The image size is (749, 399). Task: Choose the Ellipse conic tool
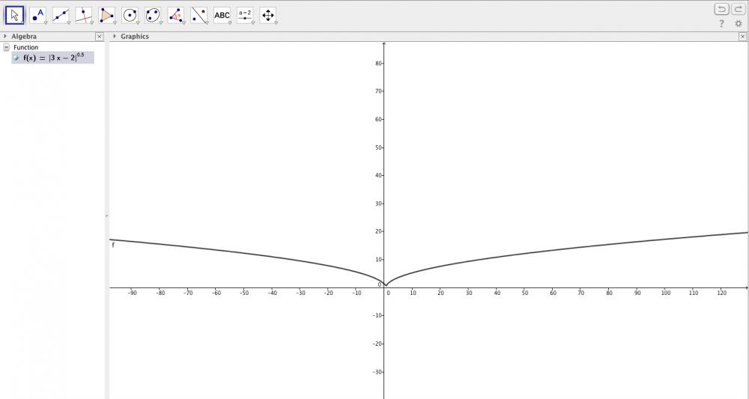pyautogui.click(x=153, y=15)
